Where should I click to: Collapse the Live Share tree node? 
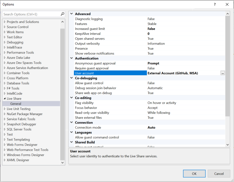[5, 99]
